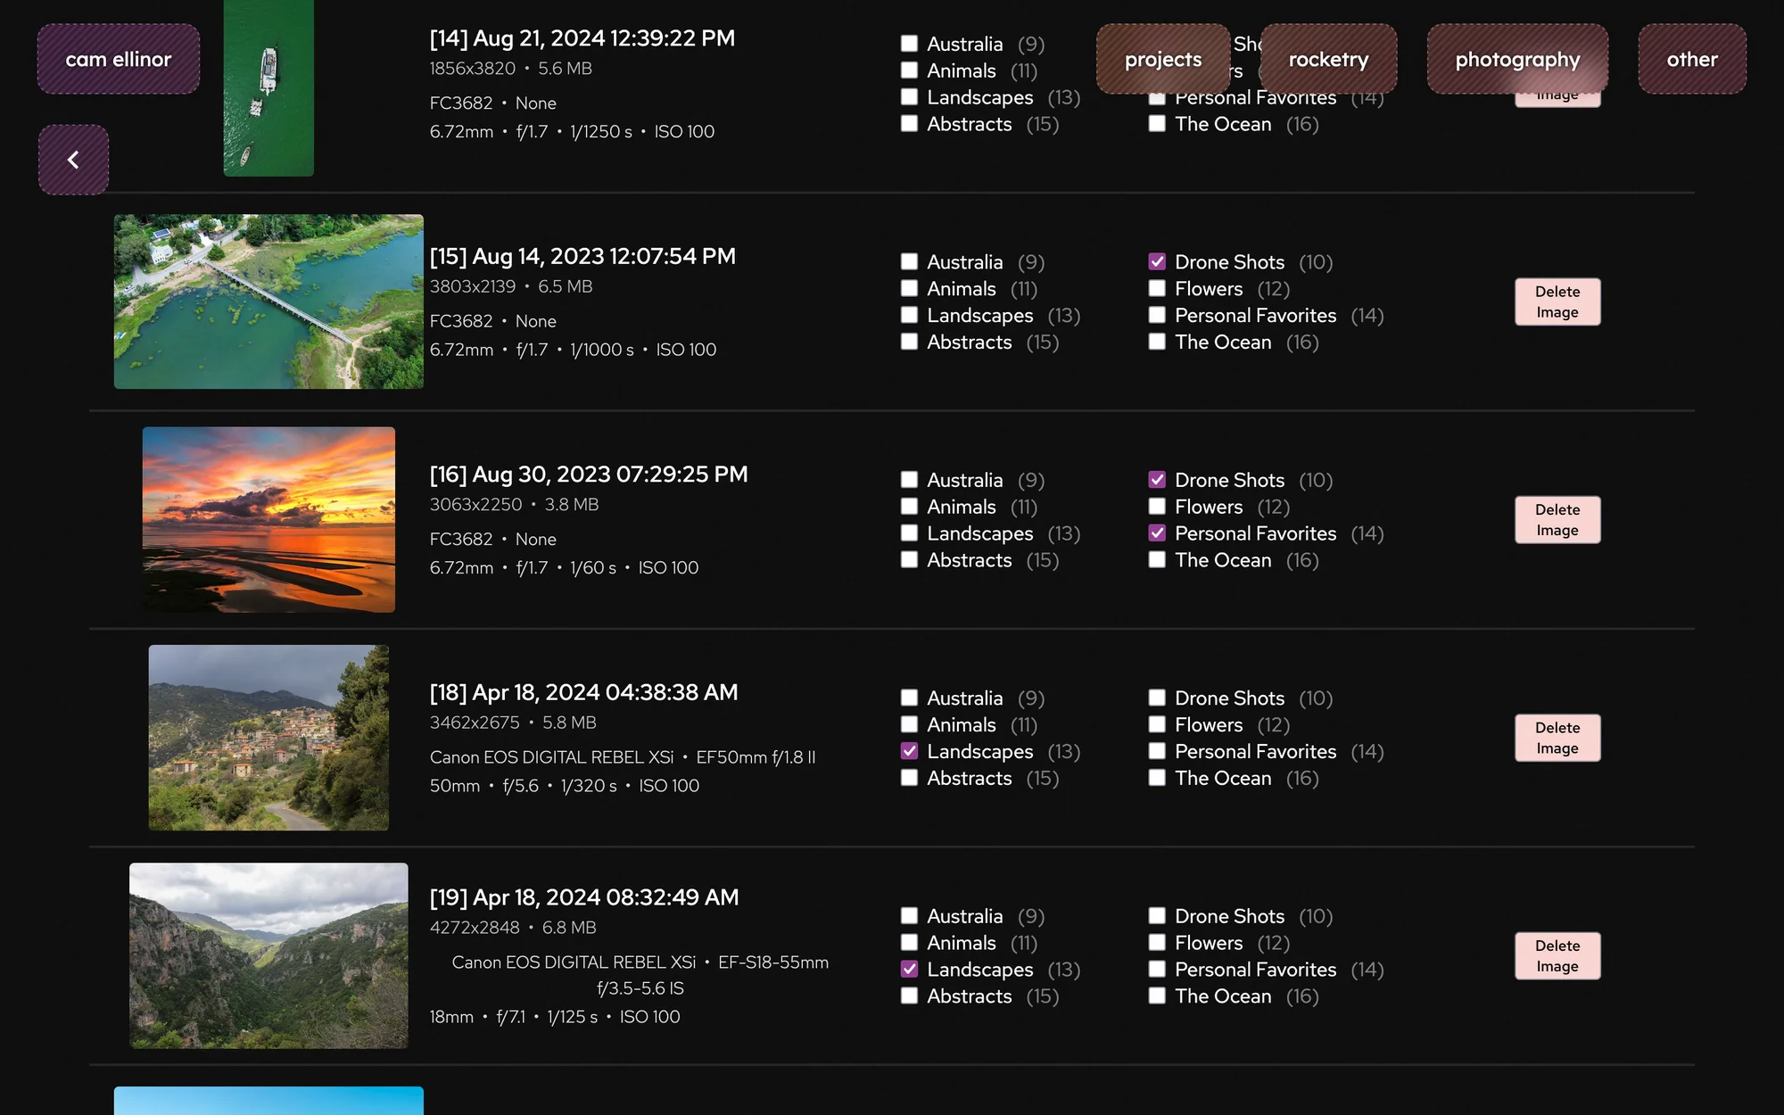
Task: Check The Ocean for image 19
Action: (x=1157, y=996)
